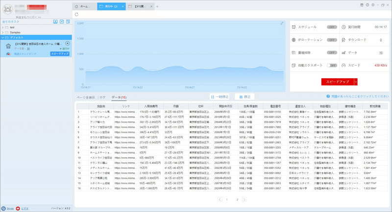Go to previous page arrow in pagination
Viewport: 392px width, 212px height.
coord(220,199)
